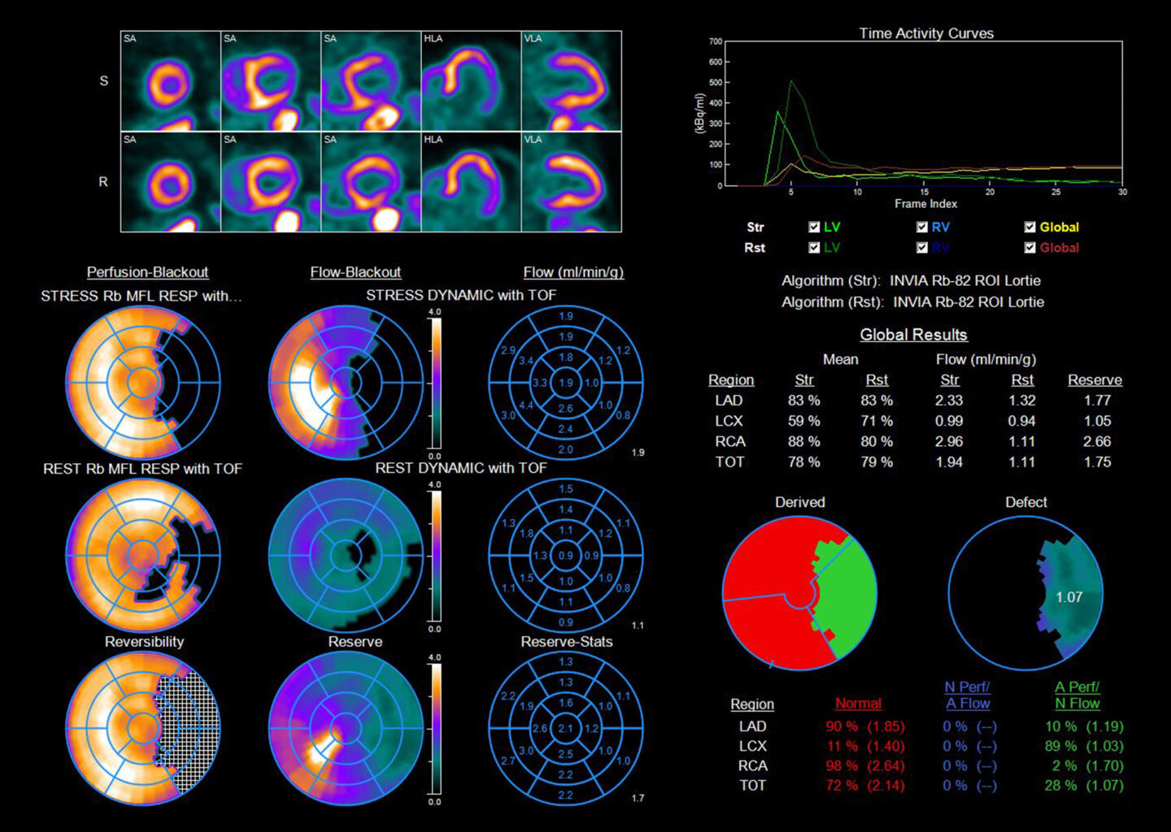Click the Global Results header

pos(912,335)
